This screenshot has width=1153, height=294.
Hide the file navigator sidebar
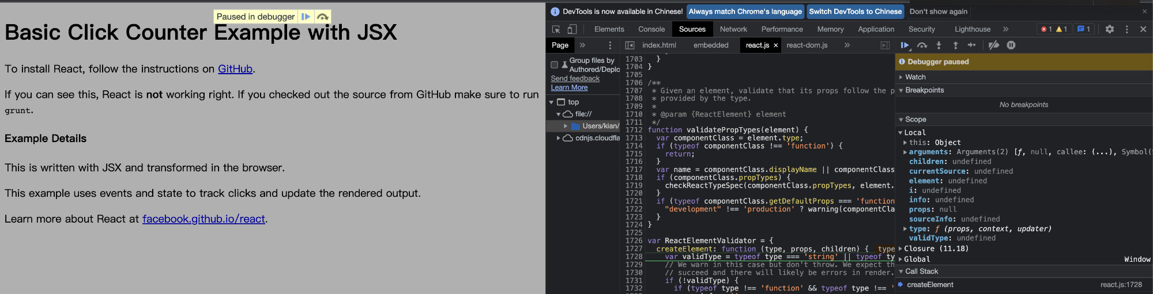click(x=630, y=45)
